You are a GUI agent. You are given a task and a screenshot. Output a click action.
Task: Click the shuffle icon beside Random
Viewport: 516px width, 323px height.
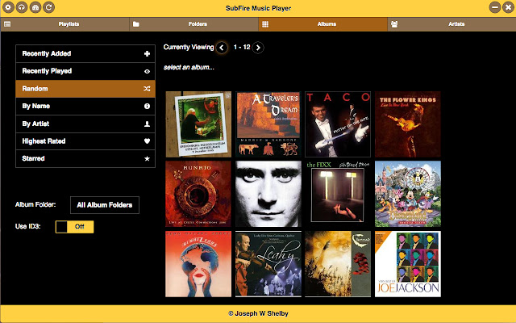(x=147, y=89)
